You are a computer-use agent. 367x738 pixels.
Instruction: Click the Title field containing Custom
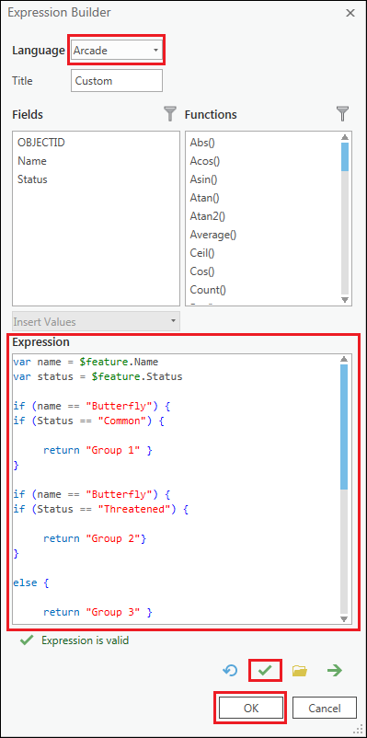point(117,80)
